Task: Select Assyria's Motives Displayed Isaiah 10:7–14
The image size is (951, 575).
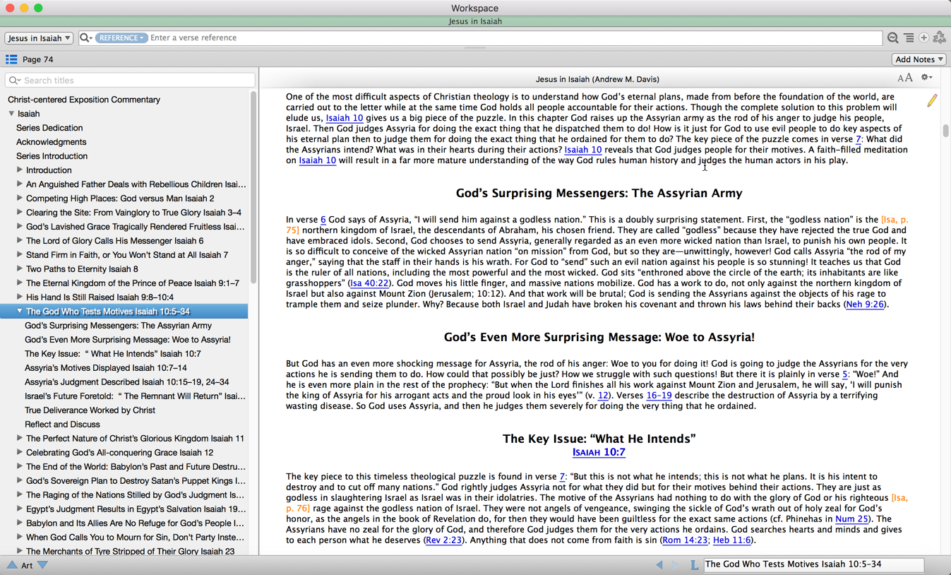Action: tap(106, 368)
